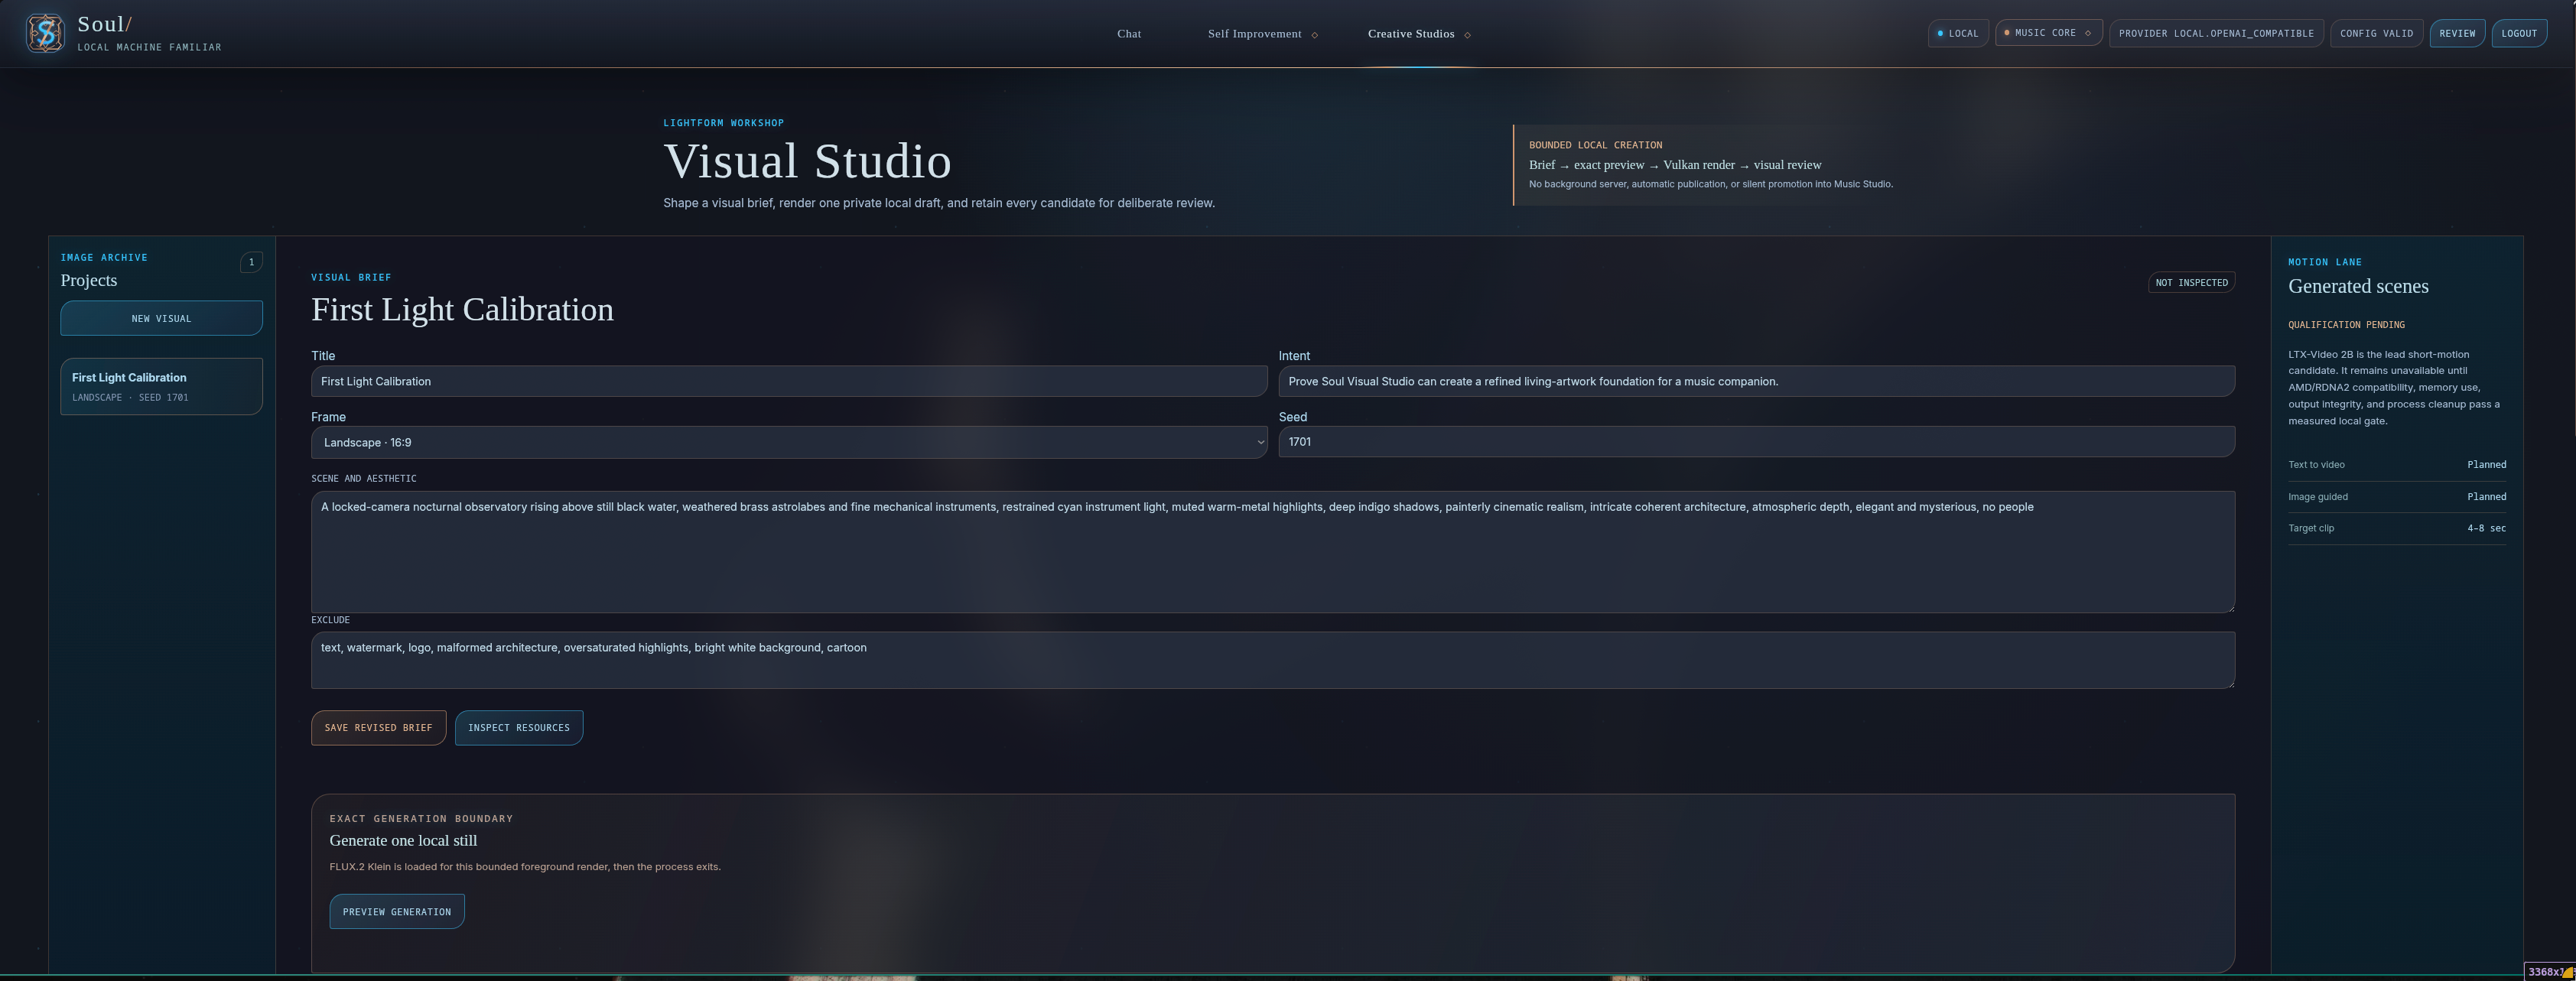This screenshot has height=981, width=2576.
Task: Click the Seed input field
Action: tap(1756, 442)
